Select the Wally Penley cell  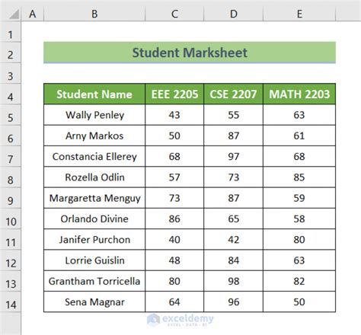94,115
